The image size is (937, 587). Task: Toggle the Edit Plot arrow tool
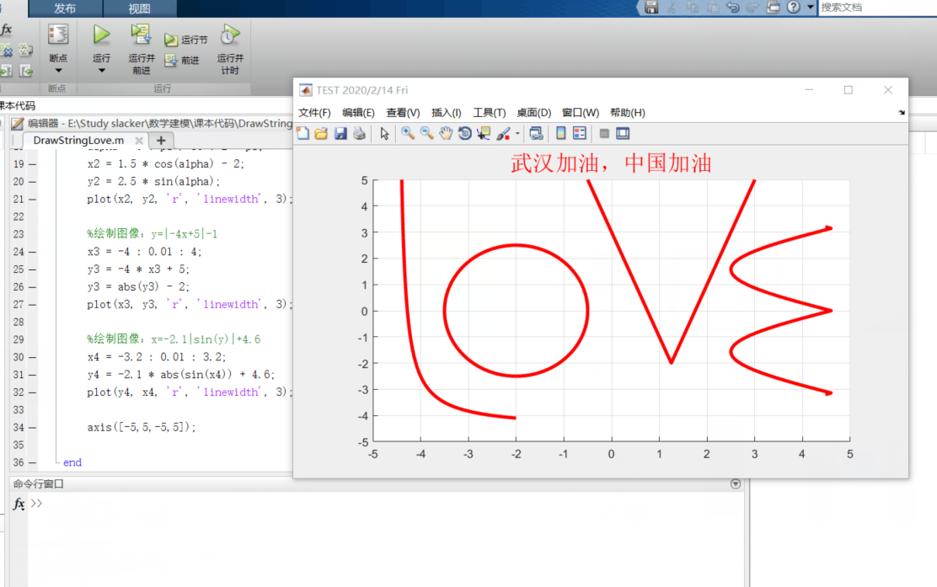coord(384,134)
